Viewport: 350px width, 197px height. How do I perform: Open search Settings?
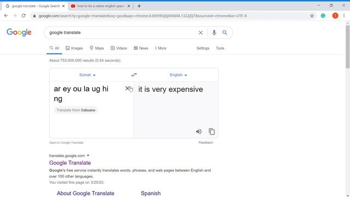pos(203,48)
